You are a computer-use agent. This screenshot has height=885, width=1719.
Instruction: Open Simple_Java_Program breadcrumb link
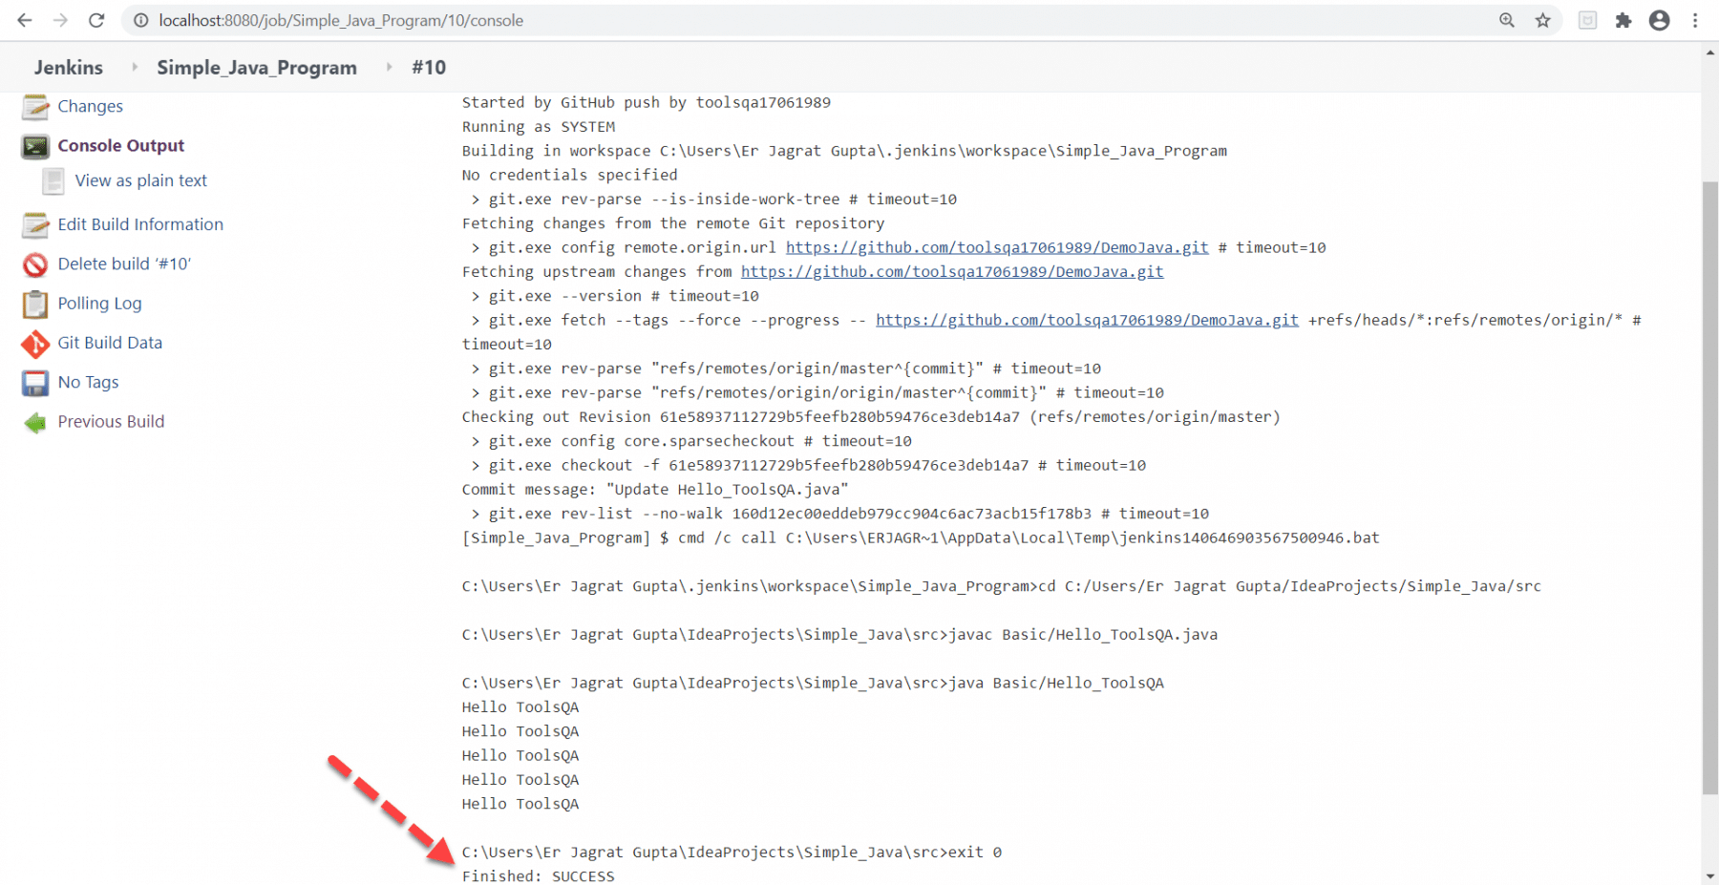point(257,67)
